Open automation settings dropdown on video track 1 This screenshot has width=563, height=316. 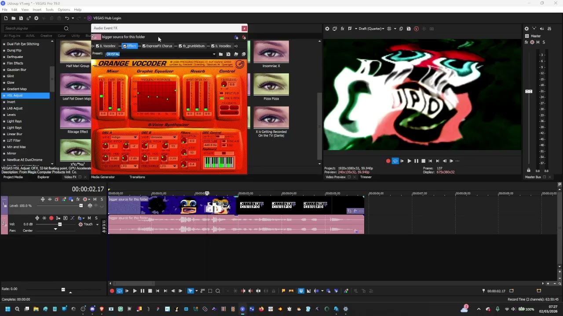click(x=89, y=199)
